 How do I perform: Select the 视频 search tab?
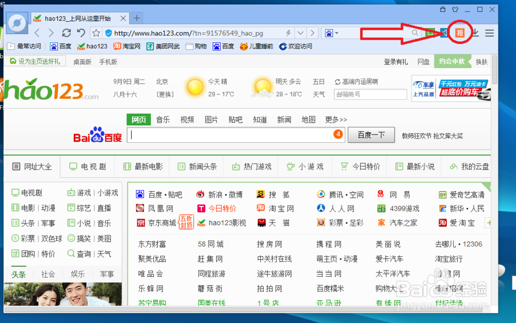click(x=187, y=120)
